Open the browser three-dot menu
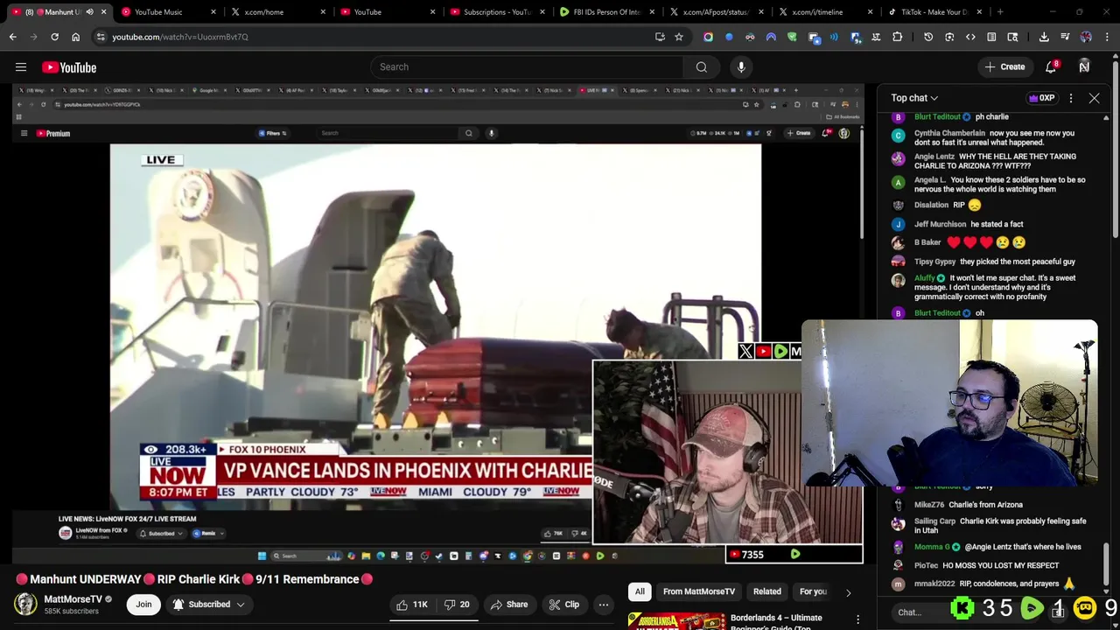The height and width of the screenshot is (630, 1120). point(1107,37)
